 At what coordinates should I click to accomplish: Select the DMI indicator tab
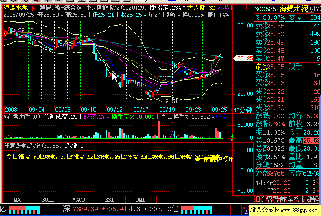141,200
